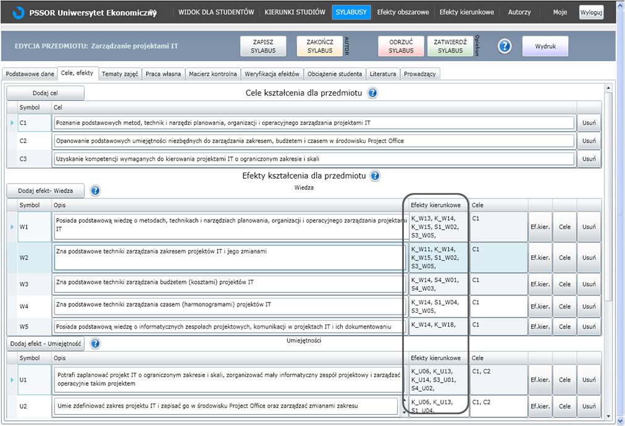Open help for Cele kształcenia dla przedmiotu
Viewport: 625px width, 426px height.
(x=372, y=93)
